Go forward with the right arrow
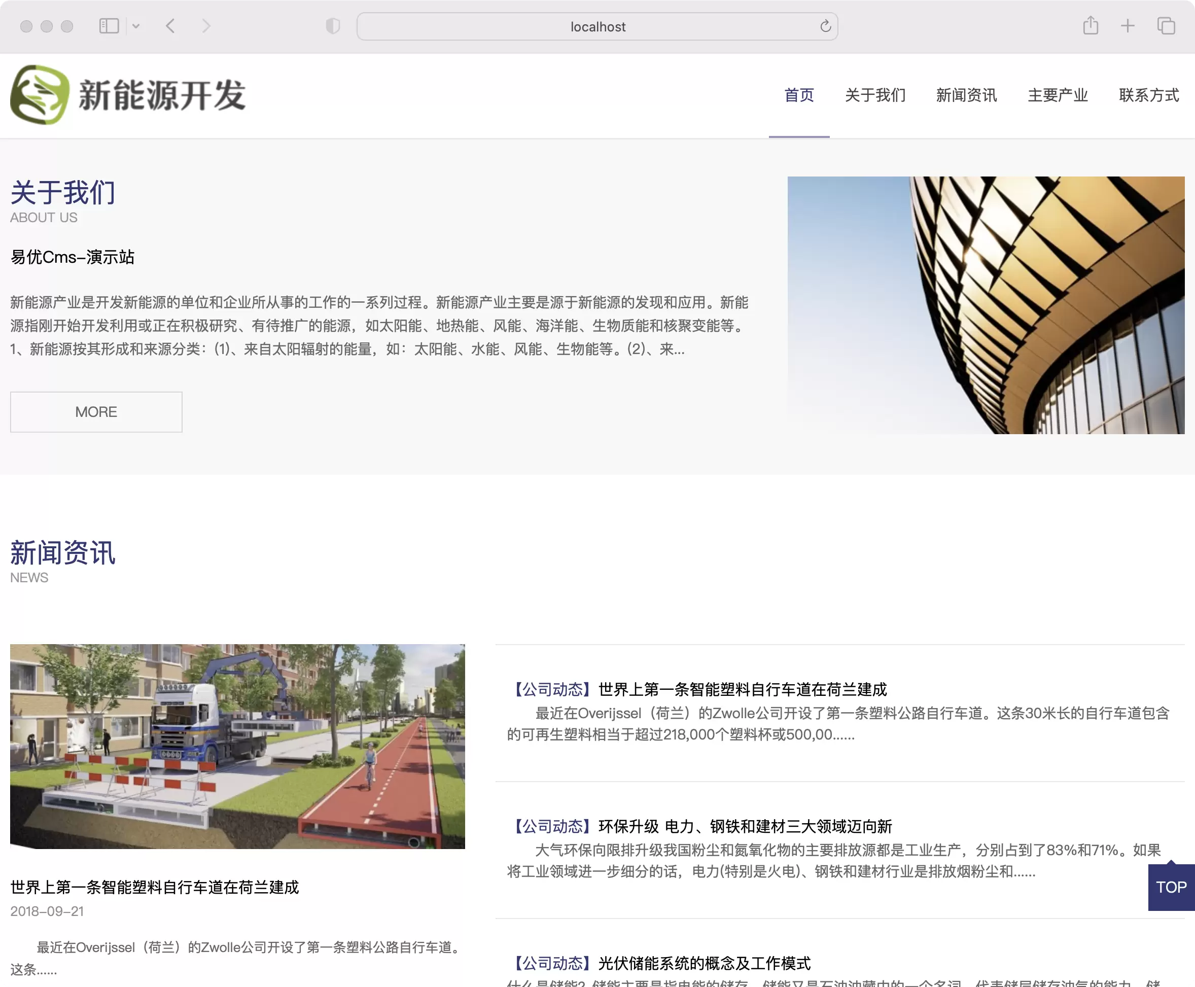This screenshot has height=987, width=1195. click(x=206, y=26)
